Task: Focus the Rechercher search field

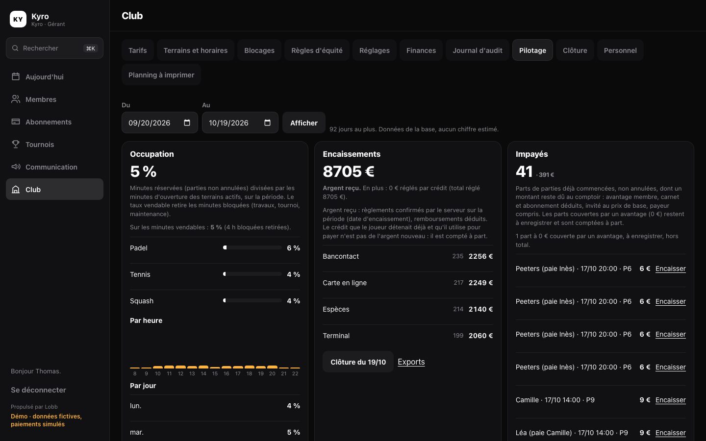Action: (54, 48)
